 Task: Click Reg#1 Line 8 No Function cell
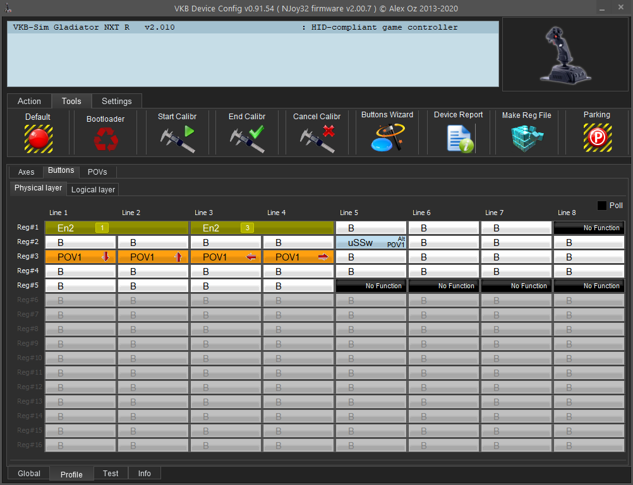point(589,228)
